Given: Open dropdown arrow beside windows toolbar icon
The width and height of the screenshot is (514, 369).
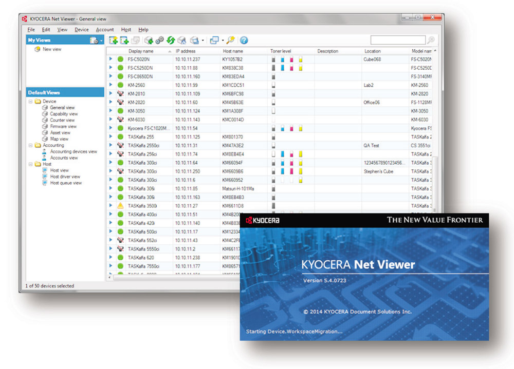Looking at the screenshot, I should click(223, 41).
